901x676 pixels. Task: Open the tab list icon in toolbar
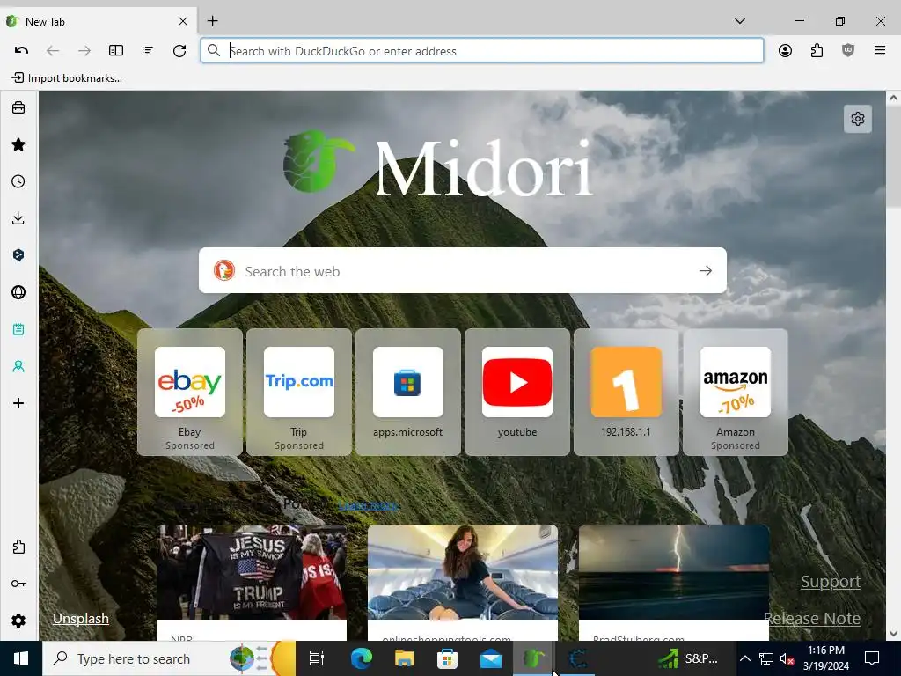[148, 50]
